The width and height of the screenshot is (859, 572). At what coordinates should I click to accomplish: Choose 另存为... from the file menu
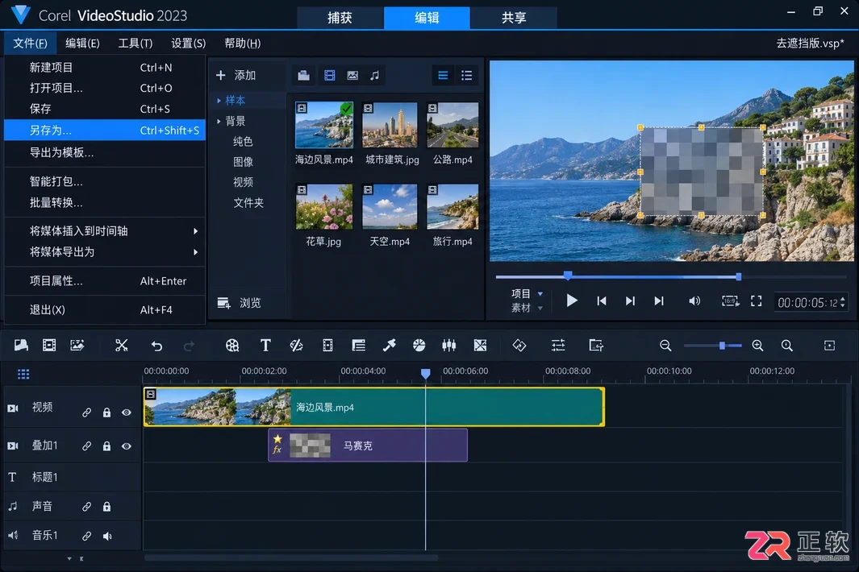105,131
